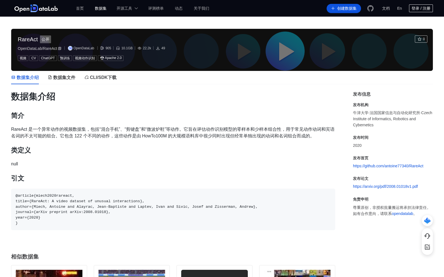
Task: Star the RareAct dataset
Action: click(421, 39)
